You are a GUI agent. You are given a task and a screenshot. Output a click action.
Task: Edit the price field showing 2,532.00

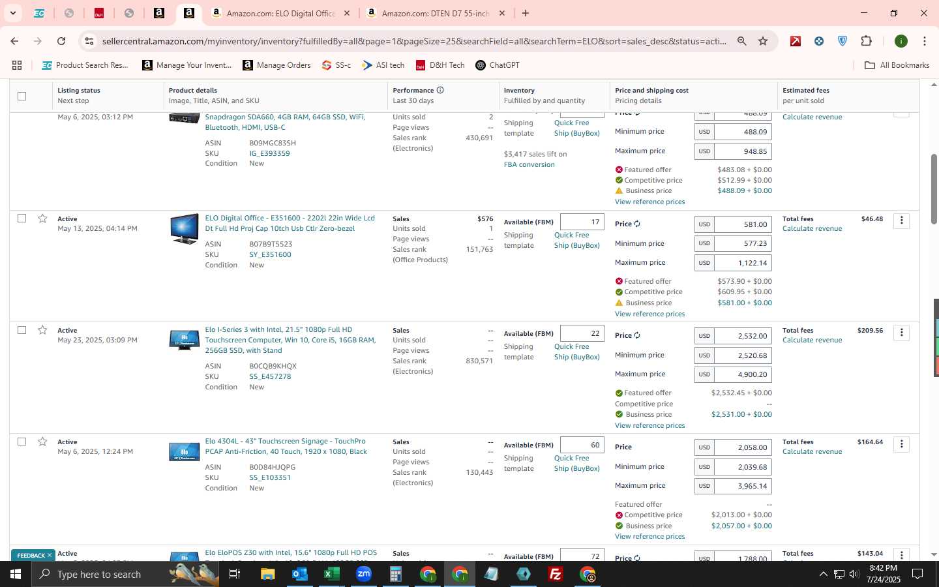coord(743,336)
